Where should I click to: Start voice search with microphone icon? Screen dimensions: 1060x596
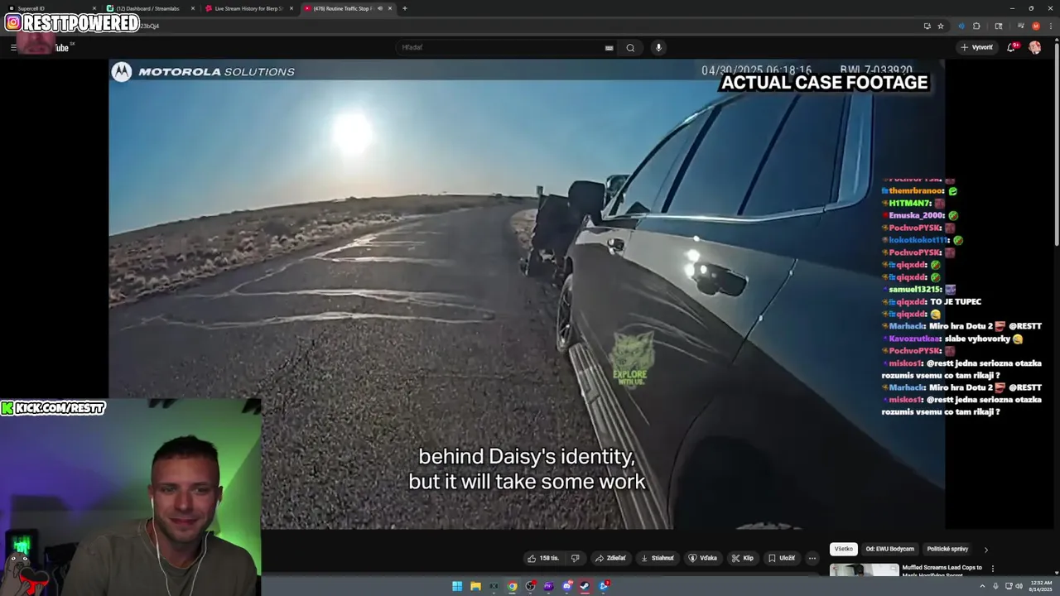pos(658,47)
